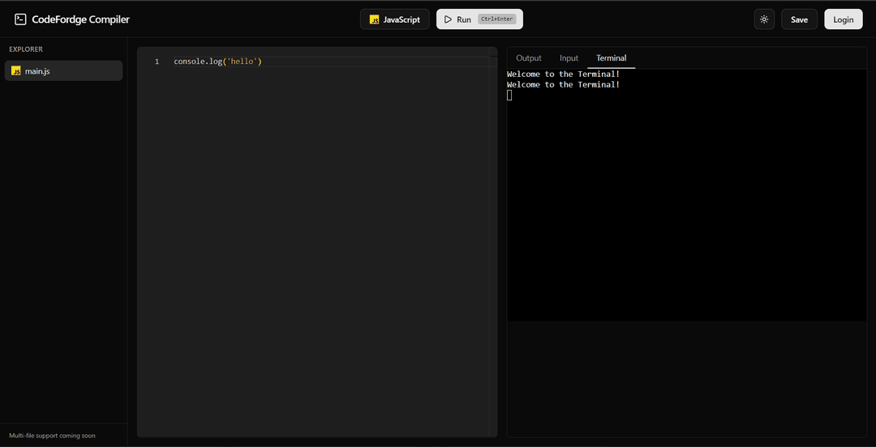This screenshot has width=876, height=447.
Task: Toggle the light/dark theme sun icon
Action: click(x=764, y=19)
